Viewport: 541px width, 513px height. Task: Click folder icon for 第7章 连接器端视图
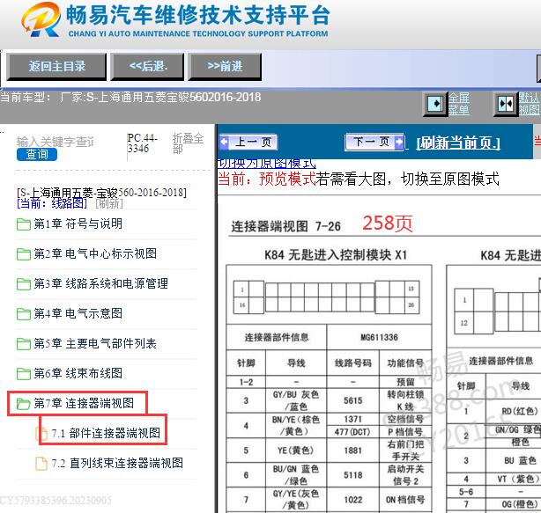pyautogui.click(x=24, y=403)
